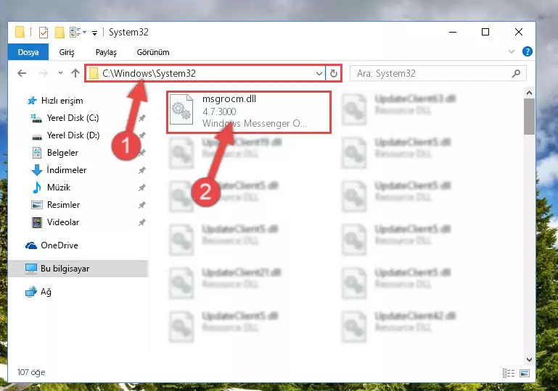Minimize the System32 window
The image size is (558, 391).
[453, 33]
